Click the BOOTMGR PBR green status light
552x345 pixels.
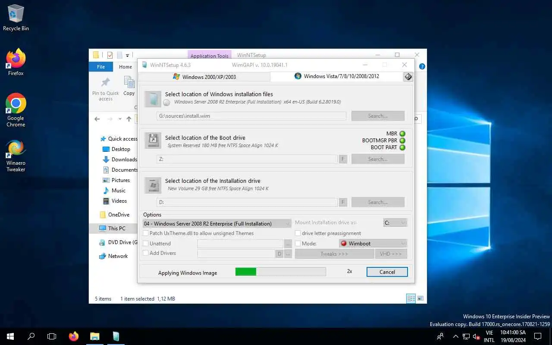coord(402,141)
